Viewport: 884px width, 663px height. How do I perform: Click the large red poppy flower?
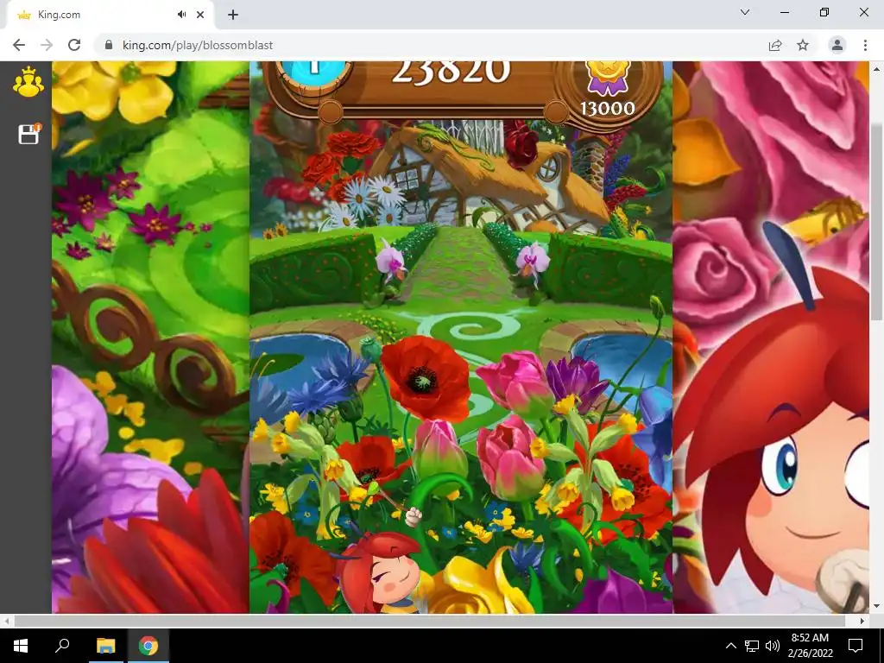click(x=426, y=378)
